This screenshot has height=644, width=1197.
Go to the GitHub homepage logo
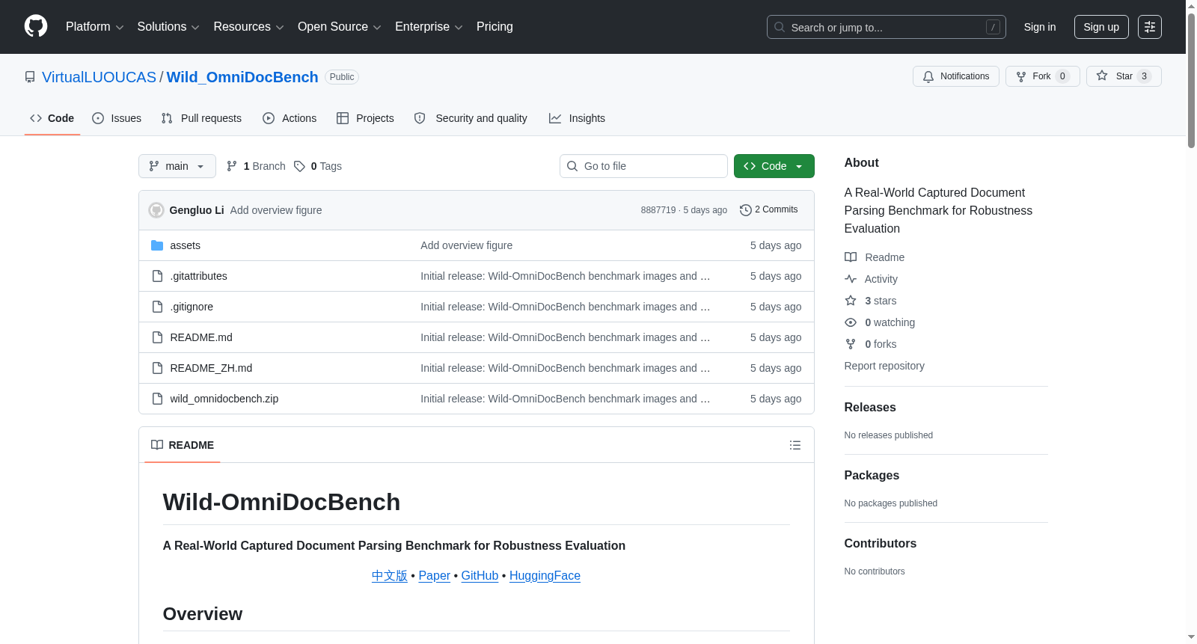click(36, 26)
